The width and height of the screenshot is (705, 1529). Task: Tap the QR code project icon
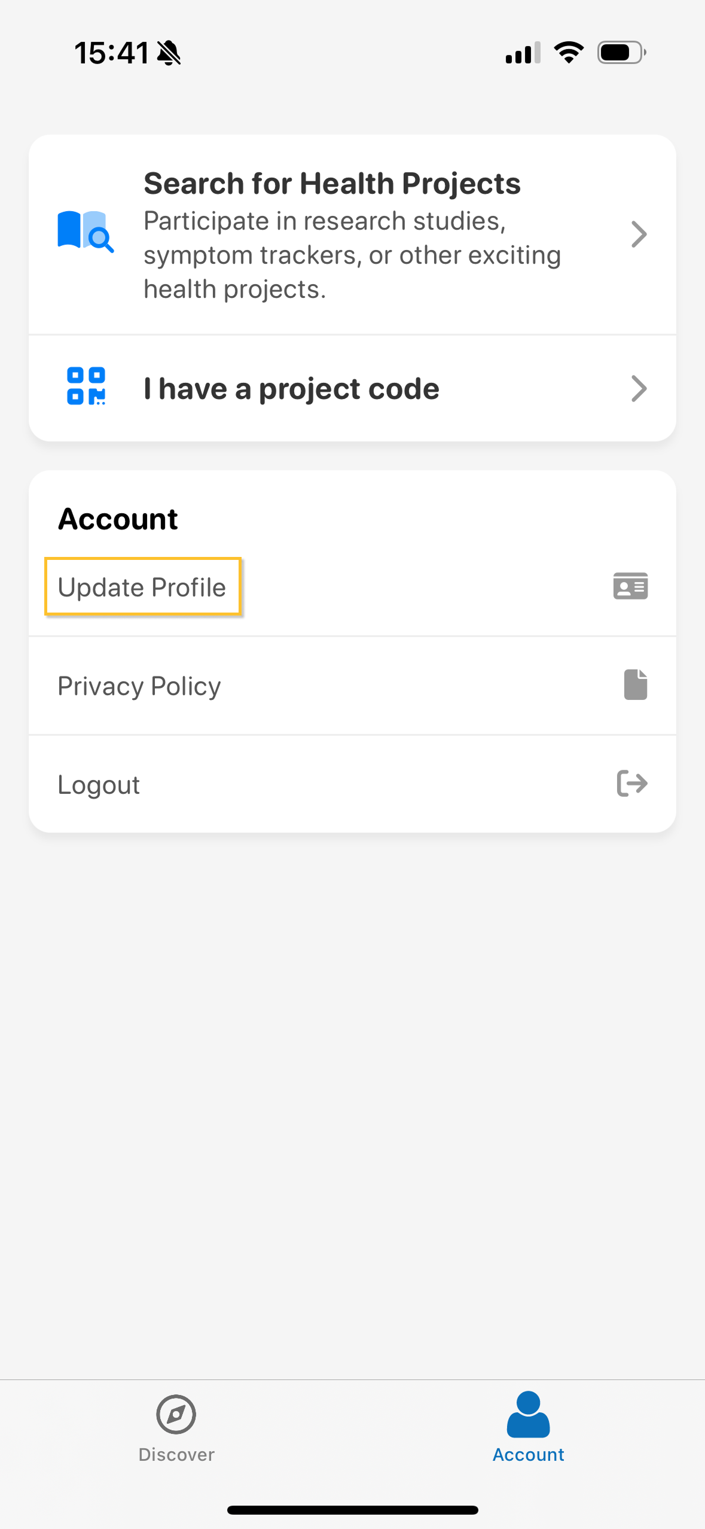pyautogui.click(x=86, y=386)
